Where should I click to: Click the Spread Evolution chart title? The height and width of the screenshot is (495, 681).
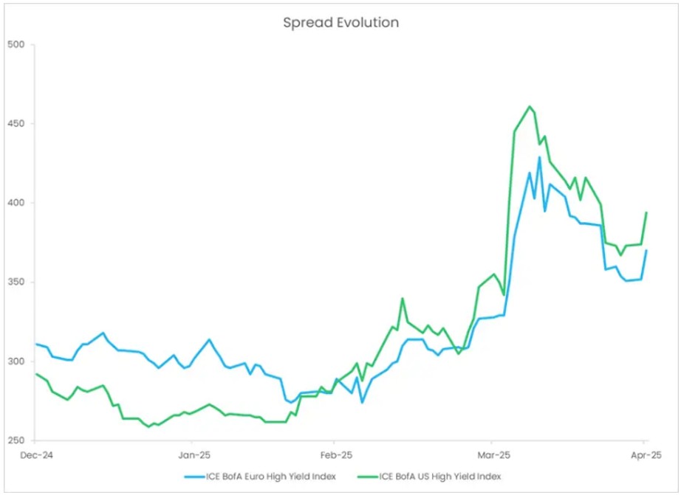pos(340,22)
